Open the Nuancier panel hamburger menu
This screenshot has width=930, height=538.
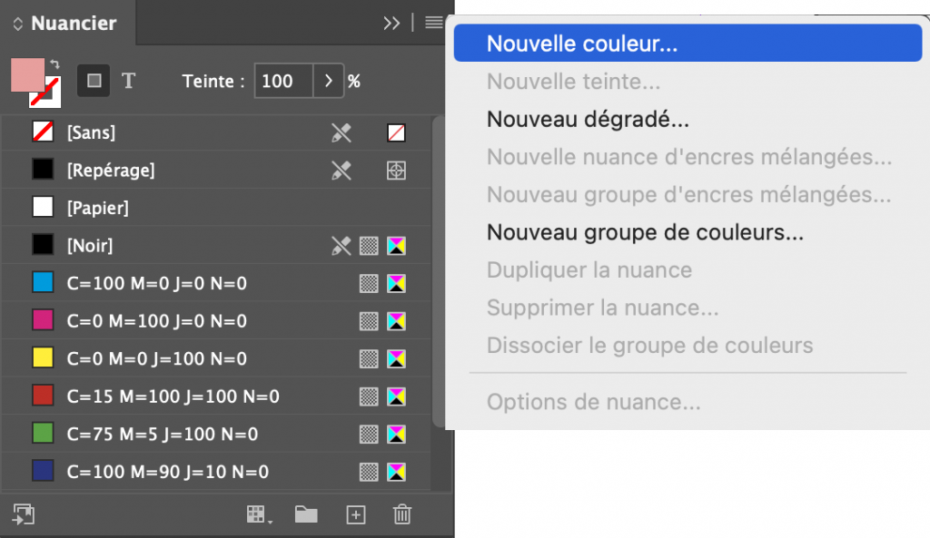tap(434, 23)
